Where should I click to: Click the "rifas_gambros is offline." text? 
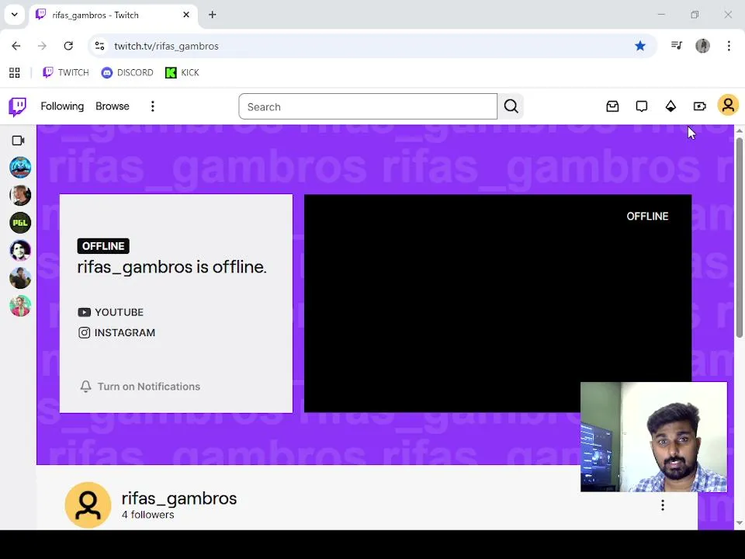pos(172,267)
